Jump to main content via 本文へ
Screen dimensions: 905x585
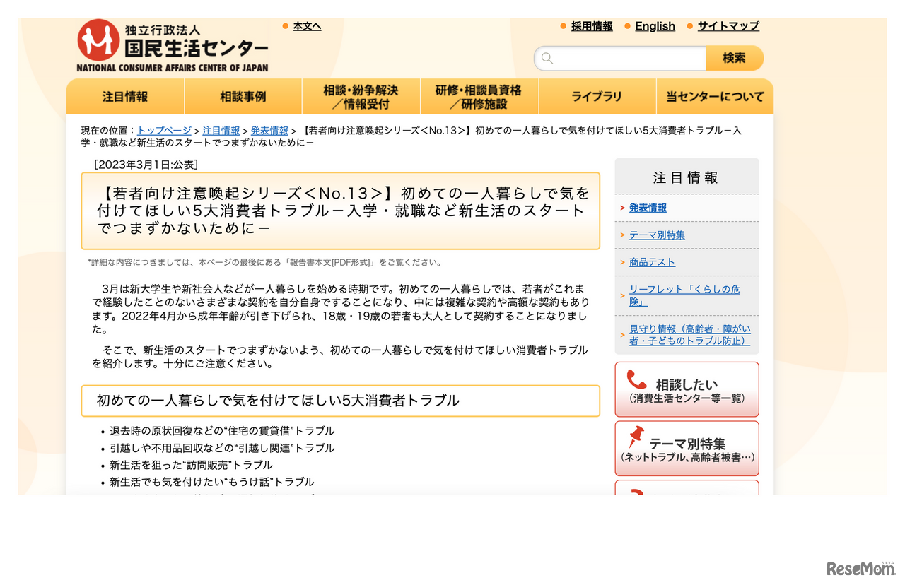point(307,26)
